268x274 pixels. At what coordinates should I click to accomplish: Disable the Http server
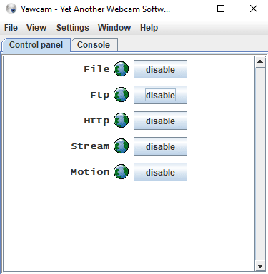click(x=160, y=121)
